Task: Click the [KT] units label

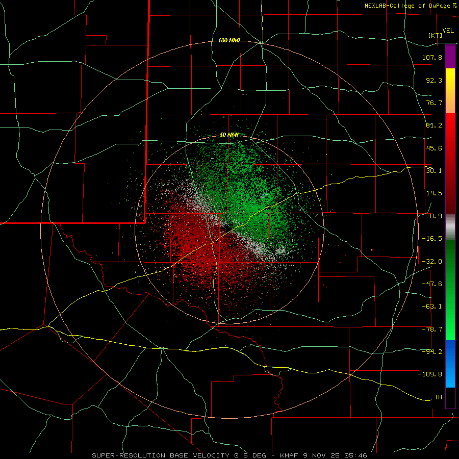Action: click(x=435, y=35)
